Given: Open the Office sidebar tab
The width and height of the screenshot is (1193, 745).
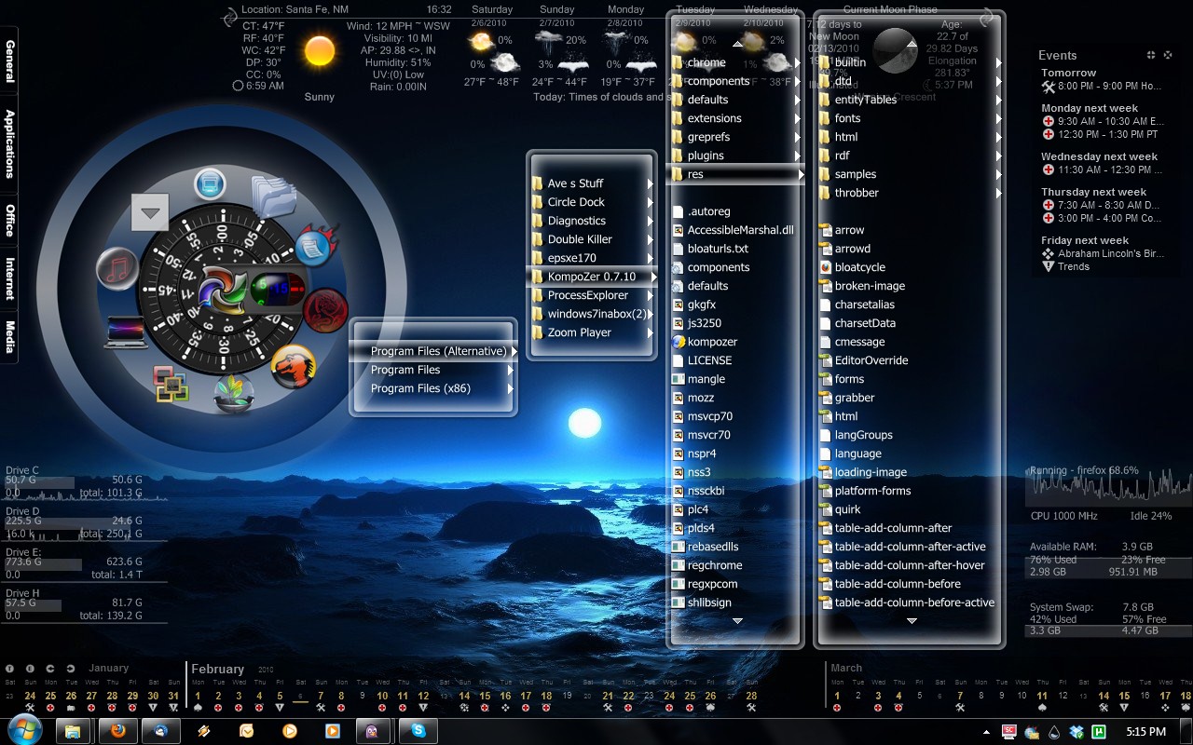Looking at the screenshot, I should click(9, 221).
